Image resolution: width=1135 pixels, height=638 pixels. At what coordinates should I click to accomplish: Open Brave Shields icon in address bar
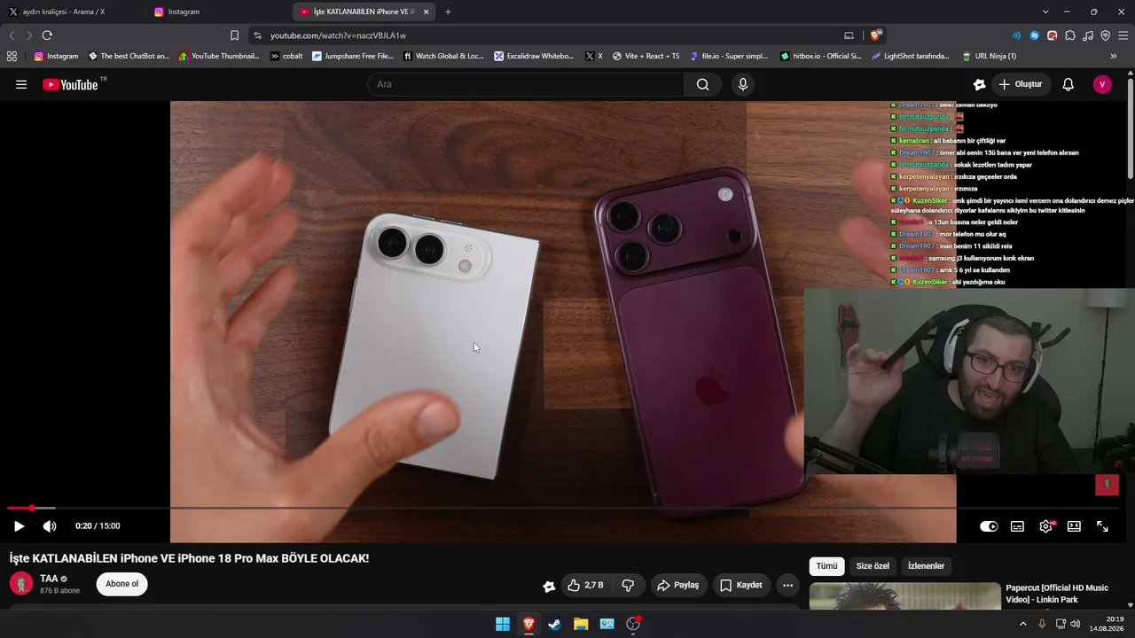pyautogui.click(x=875, y=35)
